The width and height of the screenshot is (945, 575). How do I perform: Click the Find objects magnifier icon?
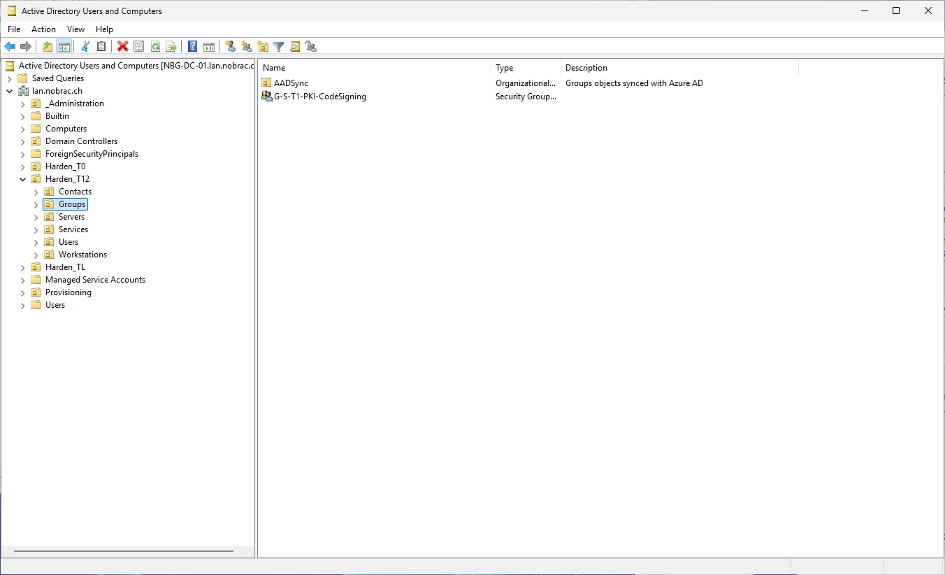(295, 47)
